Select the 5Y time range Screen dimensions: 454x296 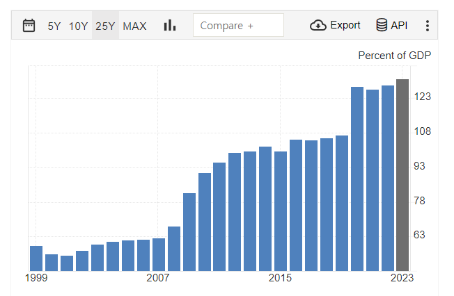tap(54, 26)
